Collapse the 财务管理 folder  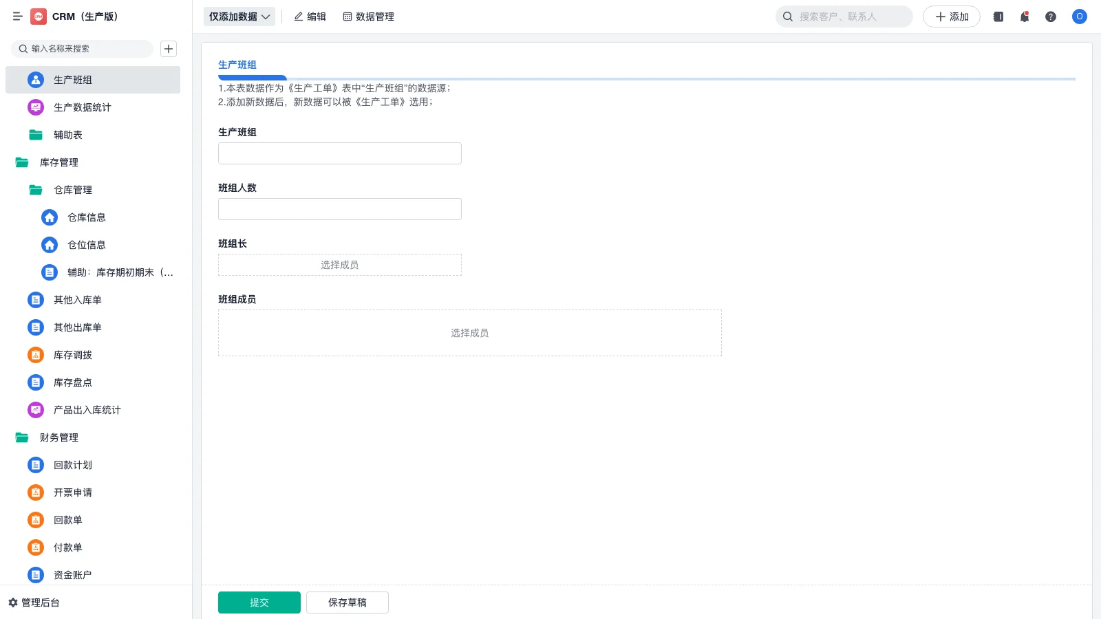tap(59, 437)
